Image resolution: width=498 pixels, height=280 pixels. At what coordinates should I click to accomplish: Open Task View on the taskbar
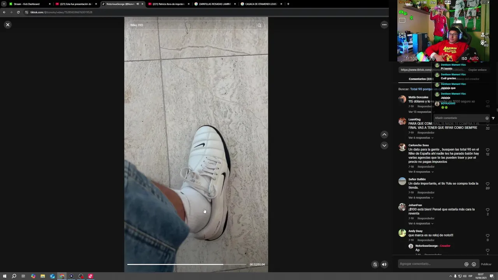(x=23, y=276)
